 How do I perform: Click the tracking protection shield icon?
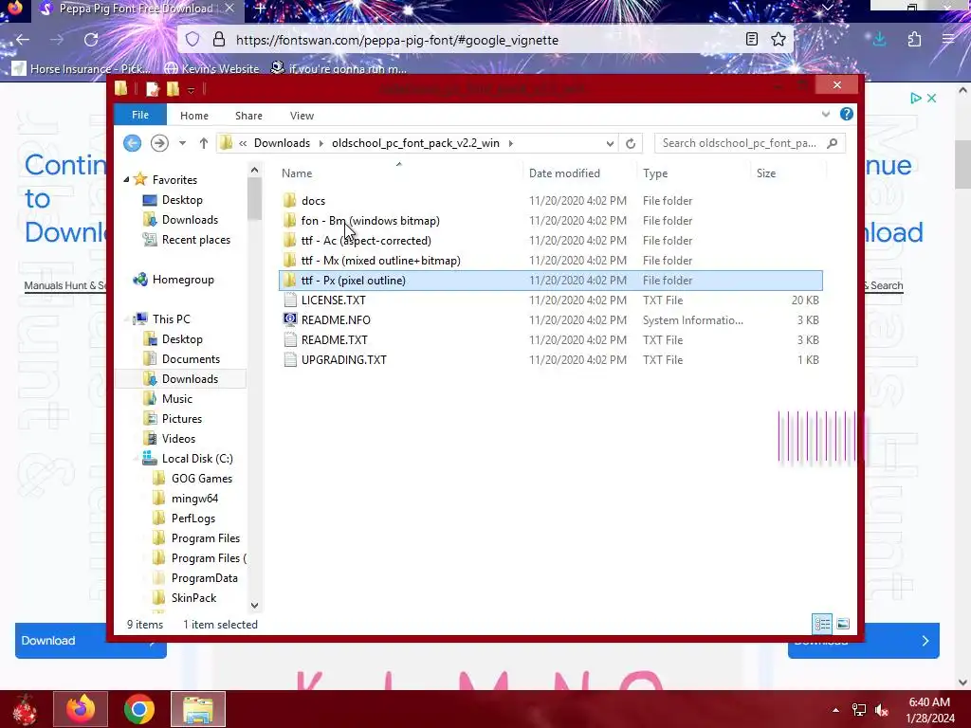(x=192, y=40)
